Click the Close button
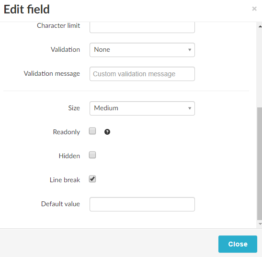This screenshot has height=257, width=262. [x=238, y=244]
